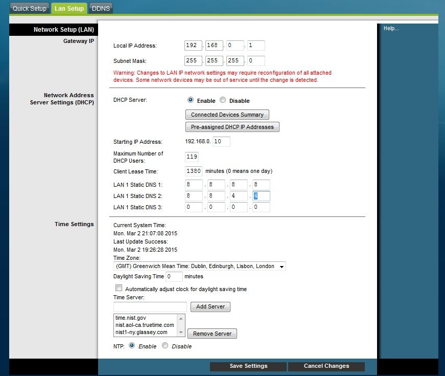Click the Time Server text field
This screenshot has height=376, width=445.
tap(150, 307)
